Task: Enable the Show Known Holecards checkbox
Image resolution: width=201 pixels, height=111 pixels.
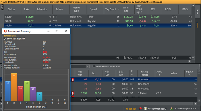Action: tap(94, 67)
